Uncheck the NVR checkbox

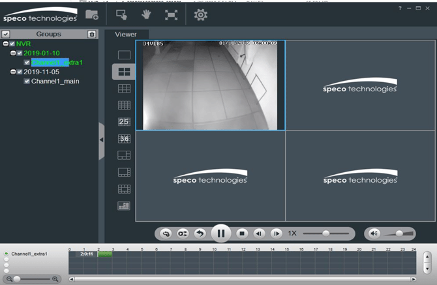(12, 44)
